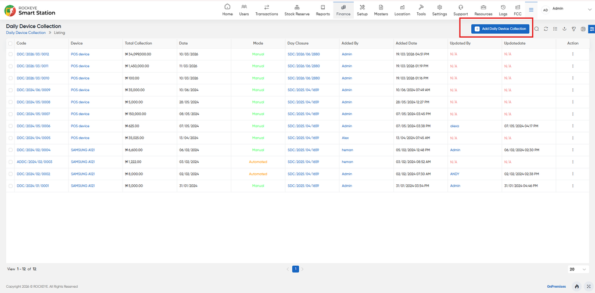595x293 pixels.
Task: Click the download export icon
Action: pyautogui.click(x=564, y=29)
